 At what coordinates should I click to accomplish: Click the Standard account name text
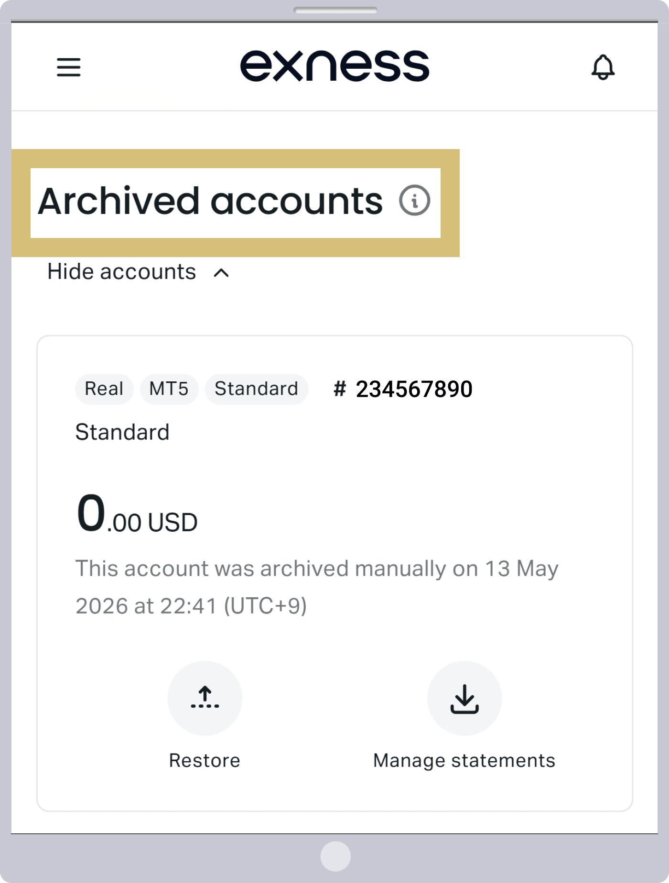(122, 432)
